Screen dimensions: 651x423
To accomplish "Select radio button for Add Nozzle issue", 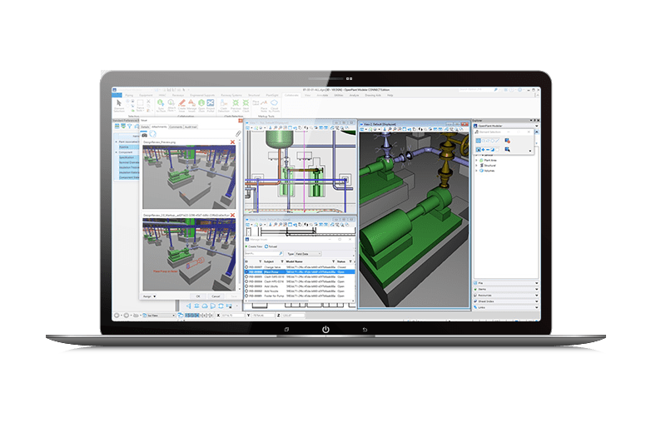I will point(247,291).
